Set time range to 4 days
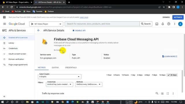The height and width of the screenshot is (104, 185). tap(147, 75)
